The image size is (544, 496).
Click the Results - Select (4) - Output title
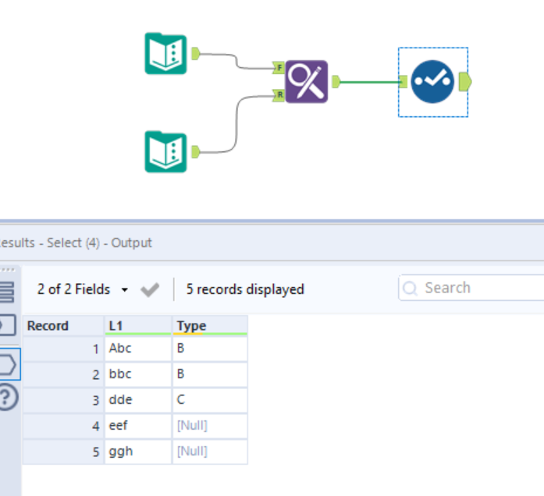pos(76,243)
